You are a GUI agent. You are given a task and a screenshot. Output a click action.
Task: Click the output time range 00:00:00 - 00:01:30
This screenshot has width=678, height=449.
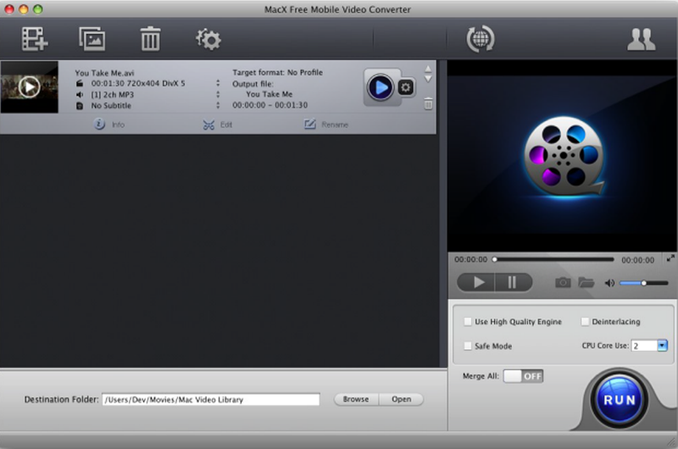coord(270,105)
